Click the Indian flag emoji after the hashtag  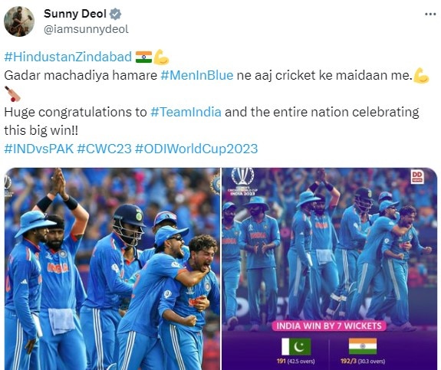click(x=143, y=57)
